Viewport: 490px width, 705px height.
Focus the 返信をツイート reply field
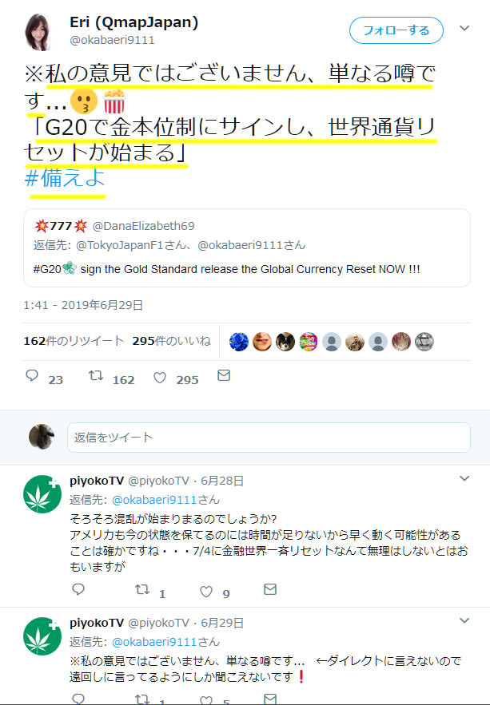pyautogui.click(x=269, y=438)
